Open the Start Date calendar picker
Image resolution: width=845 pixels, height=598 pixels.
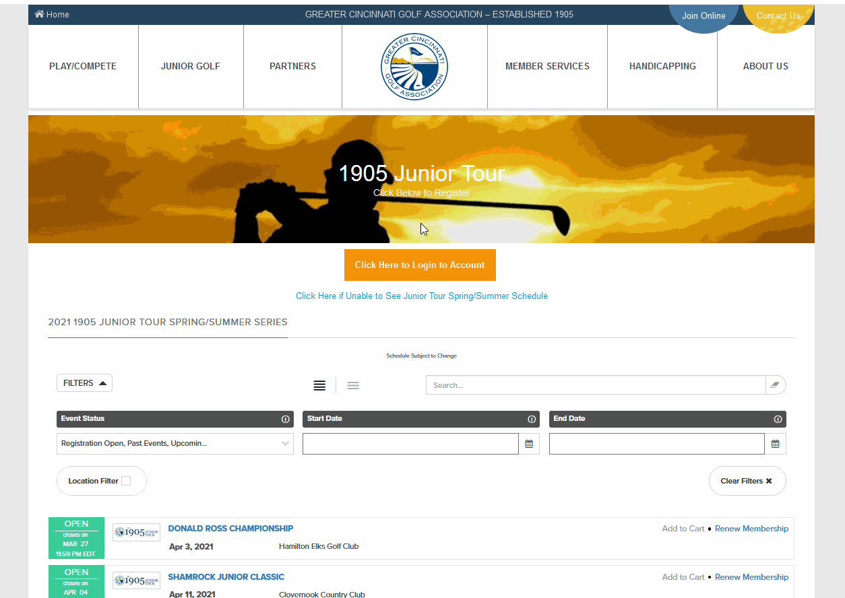pyautogui.click(x=529, y=444)
